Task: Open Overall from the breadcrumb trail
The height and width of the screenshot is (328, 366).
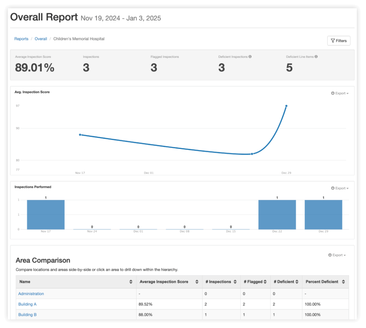Action: click(41, 39)
